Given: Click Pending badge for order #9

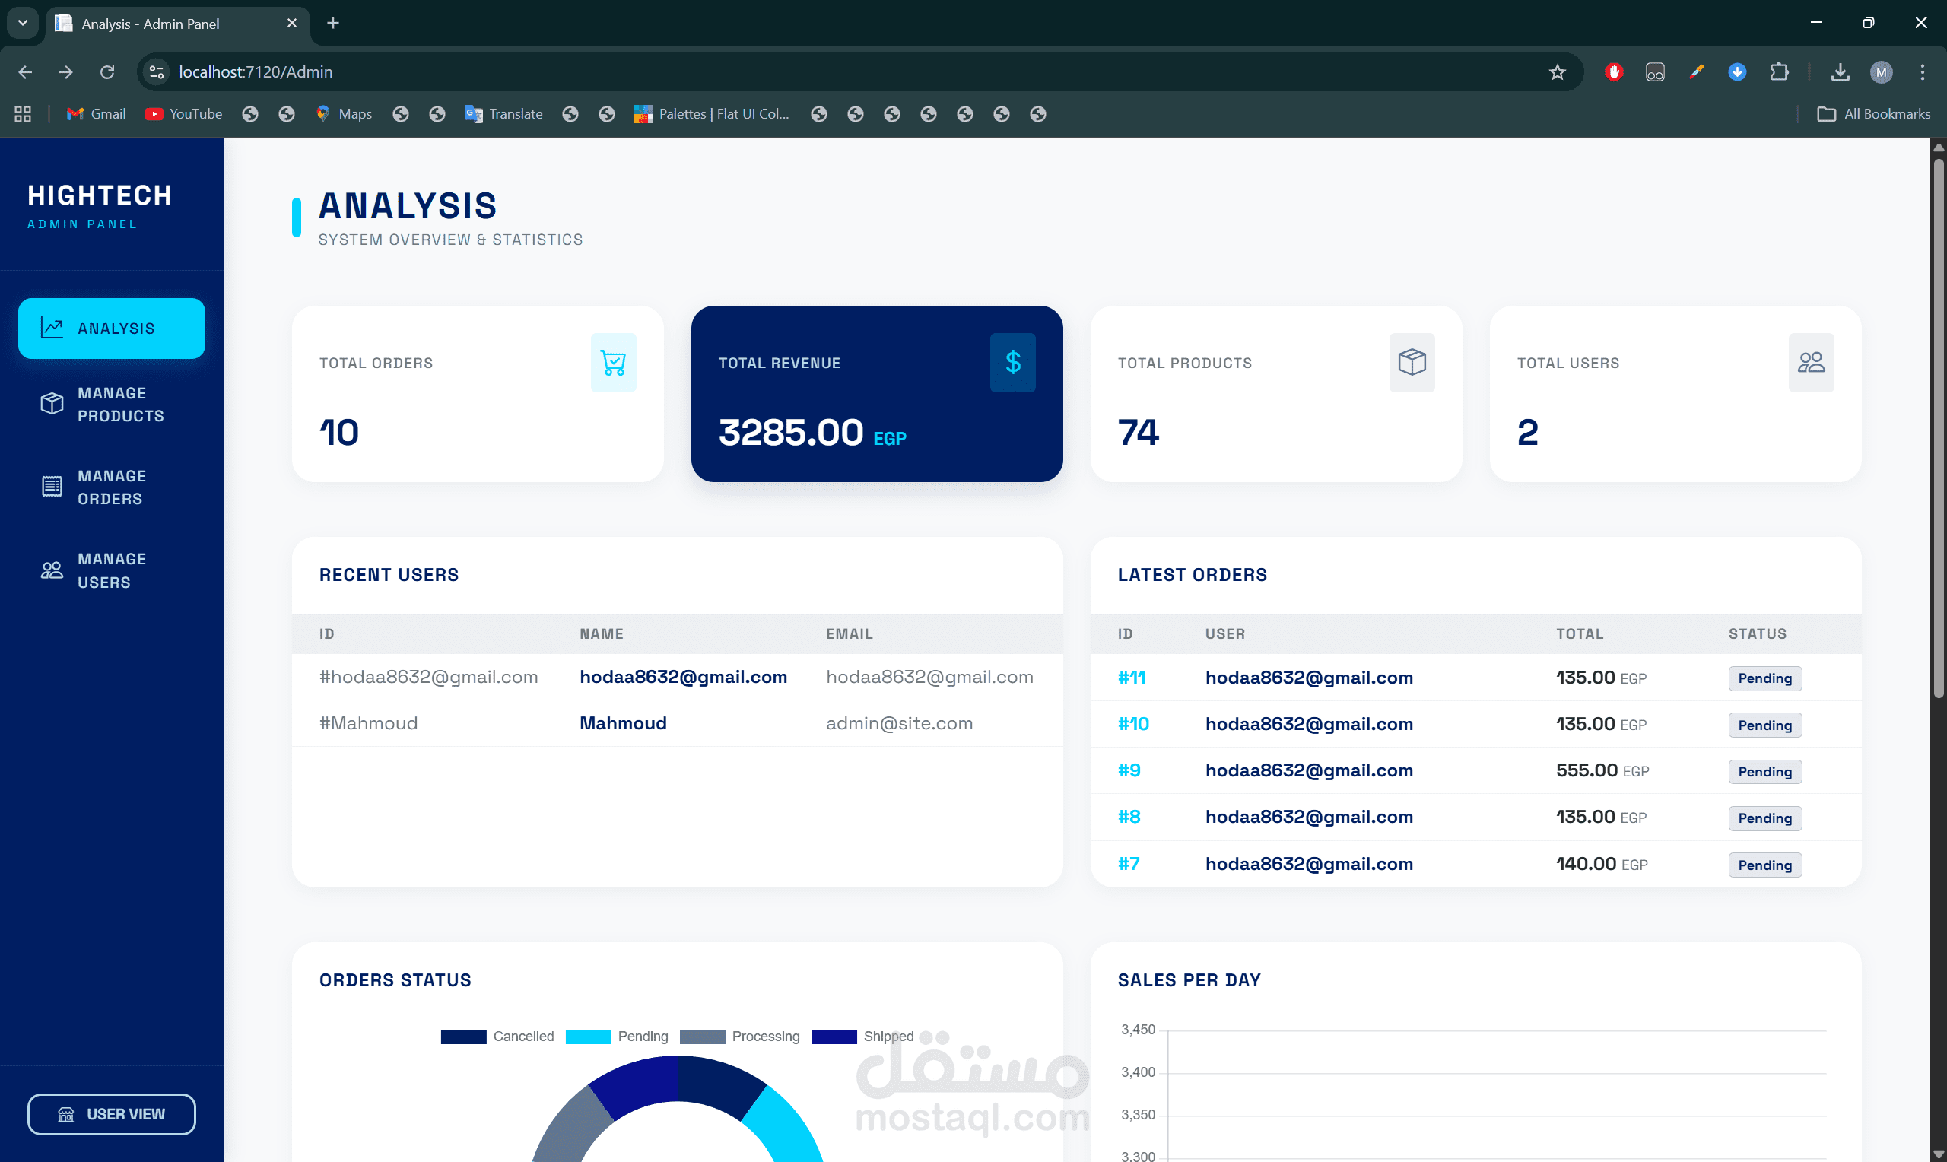Looking at the screenshot, I should tap(1764, 771).
